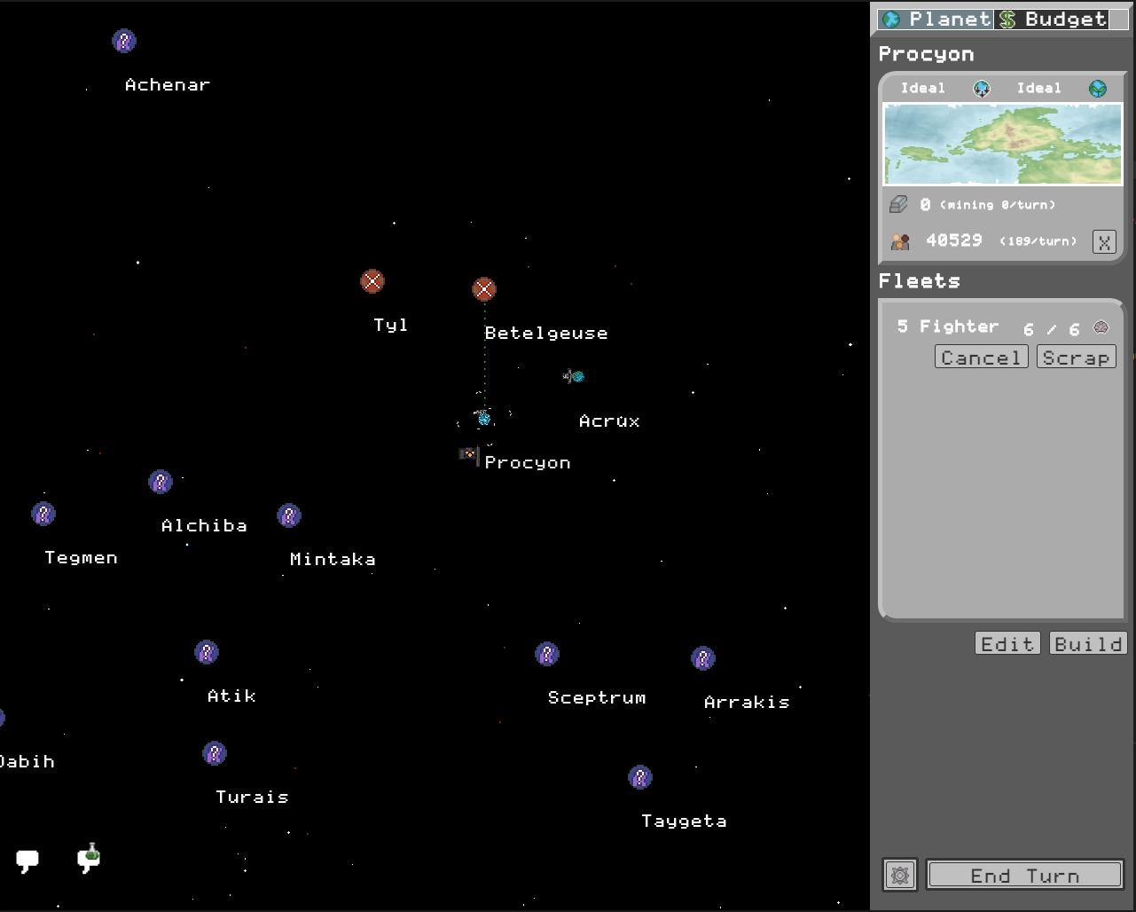Image resolution: width=1136 pixels, height=912 pixels.
Task: Click the brain icon beside Fighter fleet
Action: pyautogui.click(x=1101, y=327)
